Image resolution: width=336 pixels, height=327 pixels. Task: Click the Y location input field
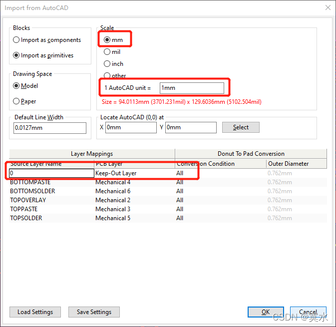click(191, 127)
